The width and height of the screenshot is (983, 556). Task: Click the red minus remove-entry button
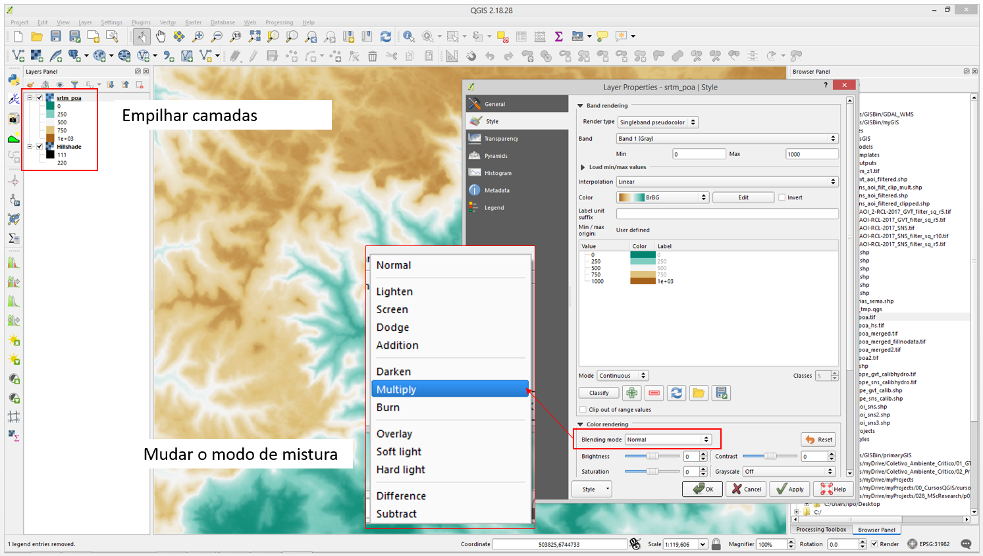pos(654,393)
